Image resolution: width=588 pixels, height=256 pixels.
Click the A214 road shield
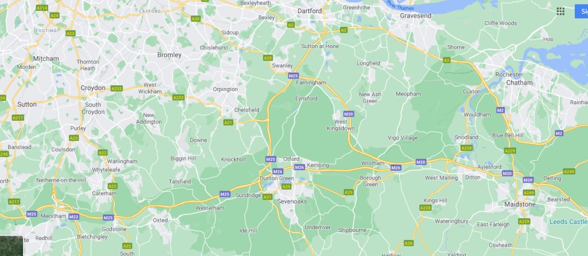[x=41, y=7]
